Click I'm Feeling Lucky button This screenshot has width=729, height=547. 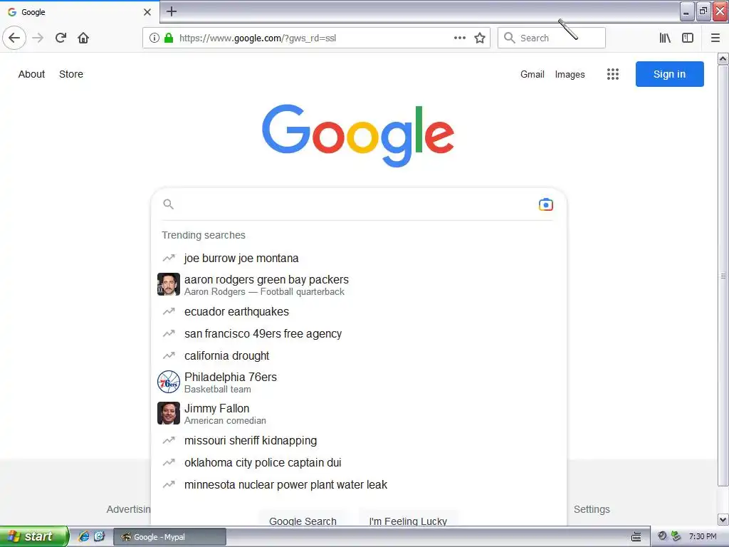[408, 519]
